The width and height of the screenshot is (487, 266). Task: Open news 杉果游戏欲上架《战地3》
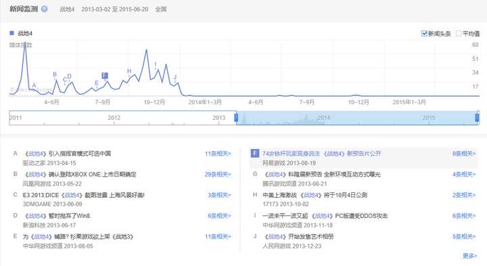click(x=78, y=236)
